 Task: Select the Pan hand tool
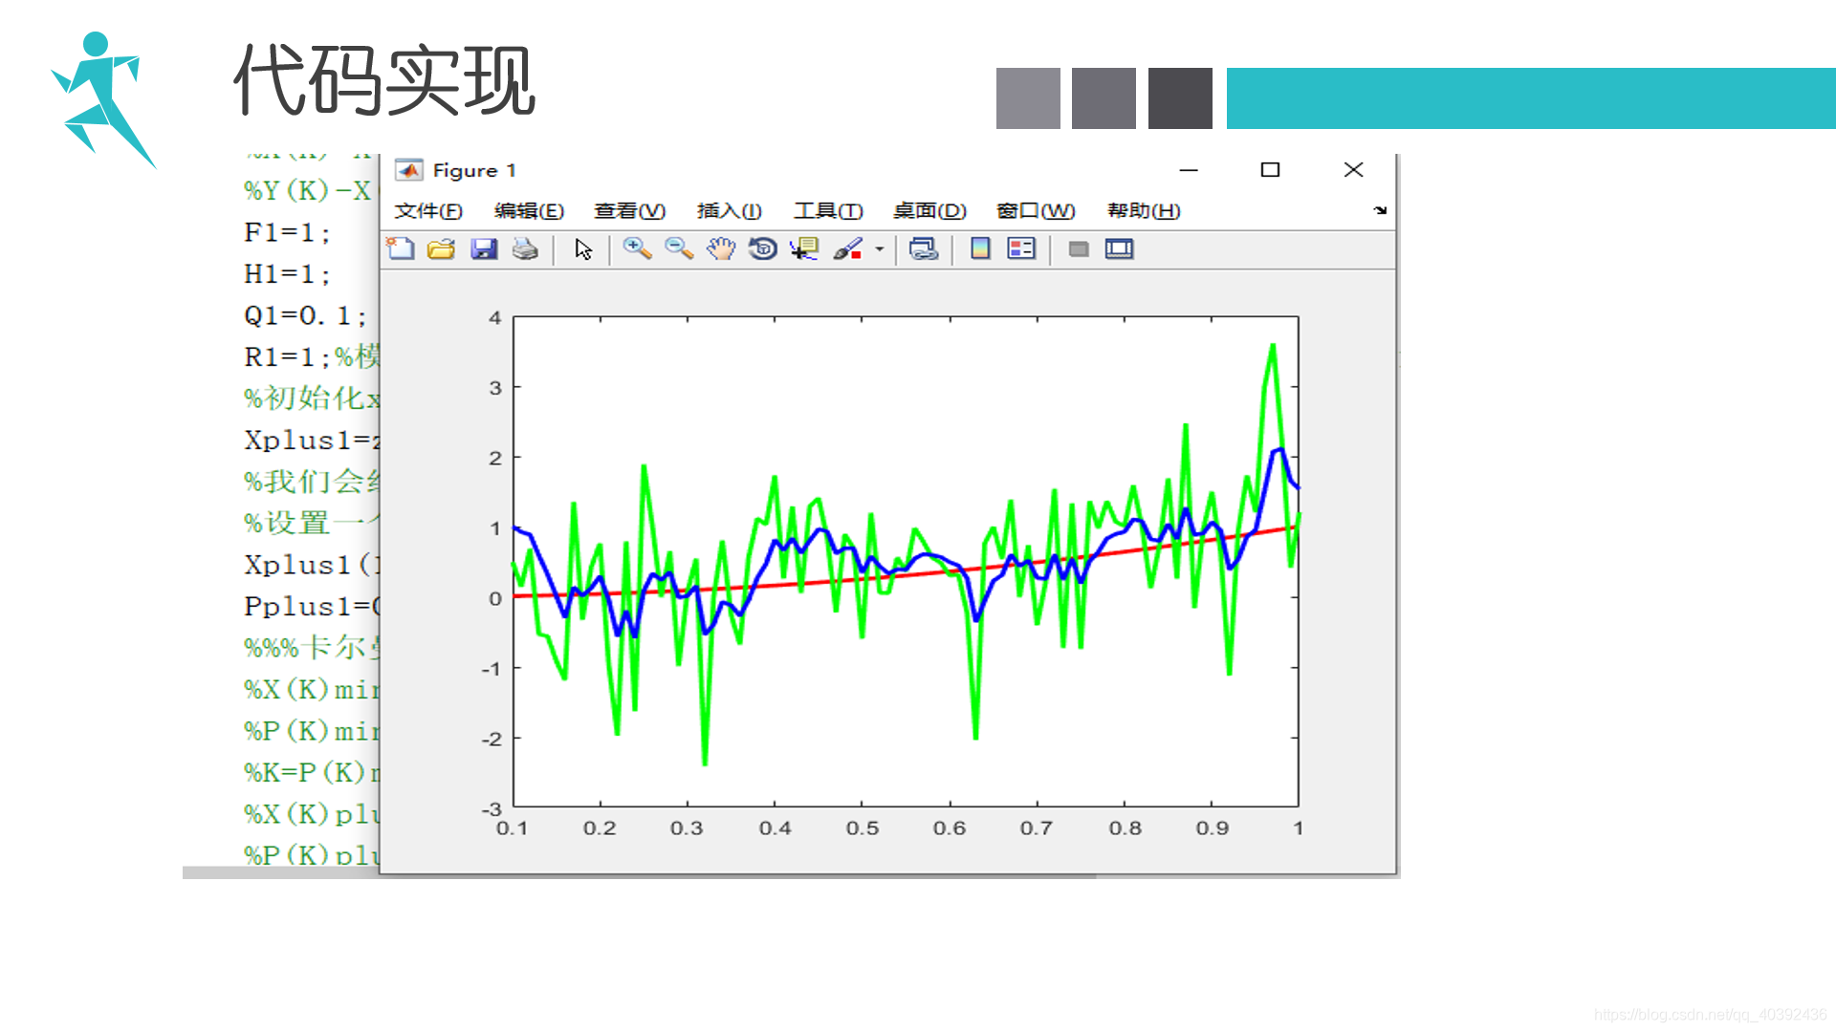click(721, 249)
